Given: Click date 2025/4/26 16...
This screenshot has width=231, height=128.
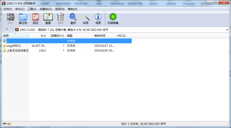Looking at the screenshot, I should [x=104, y=51].
